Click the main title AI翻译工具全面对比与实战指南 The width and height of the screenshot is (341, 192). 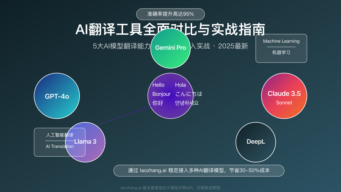coord(170,30)
